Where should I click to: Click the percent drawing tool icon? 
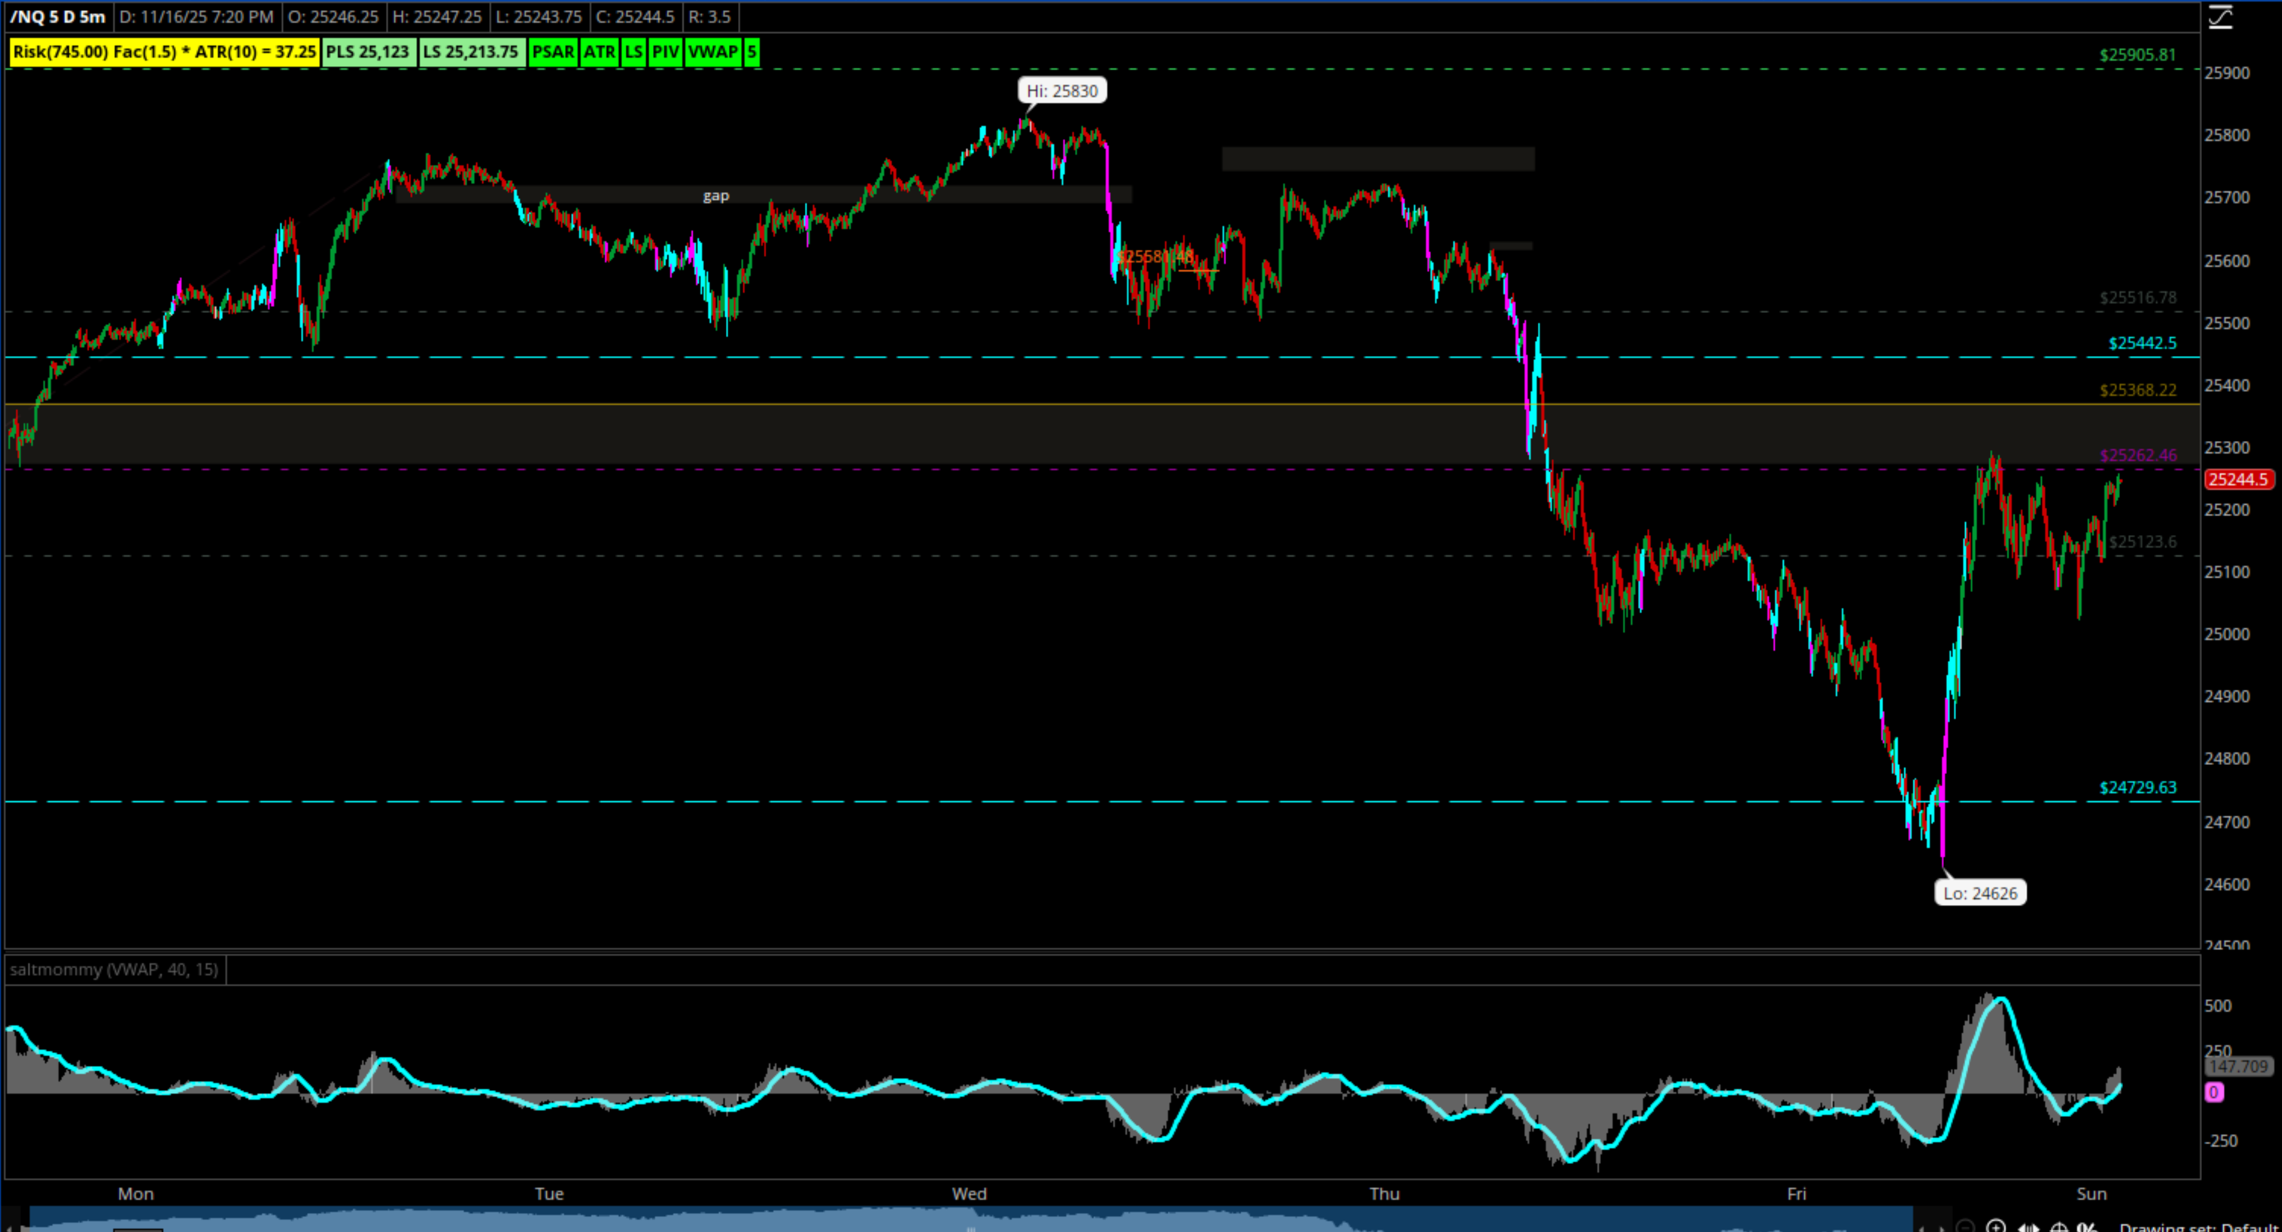(2087, 1228)
